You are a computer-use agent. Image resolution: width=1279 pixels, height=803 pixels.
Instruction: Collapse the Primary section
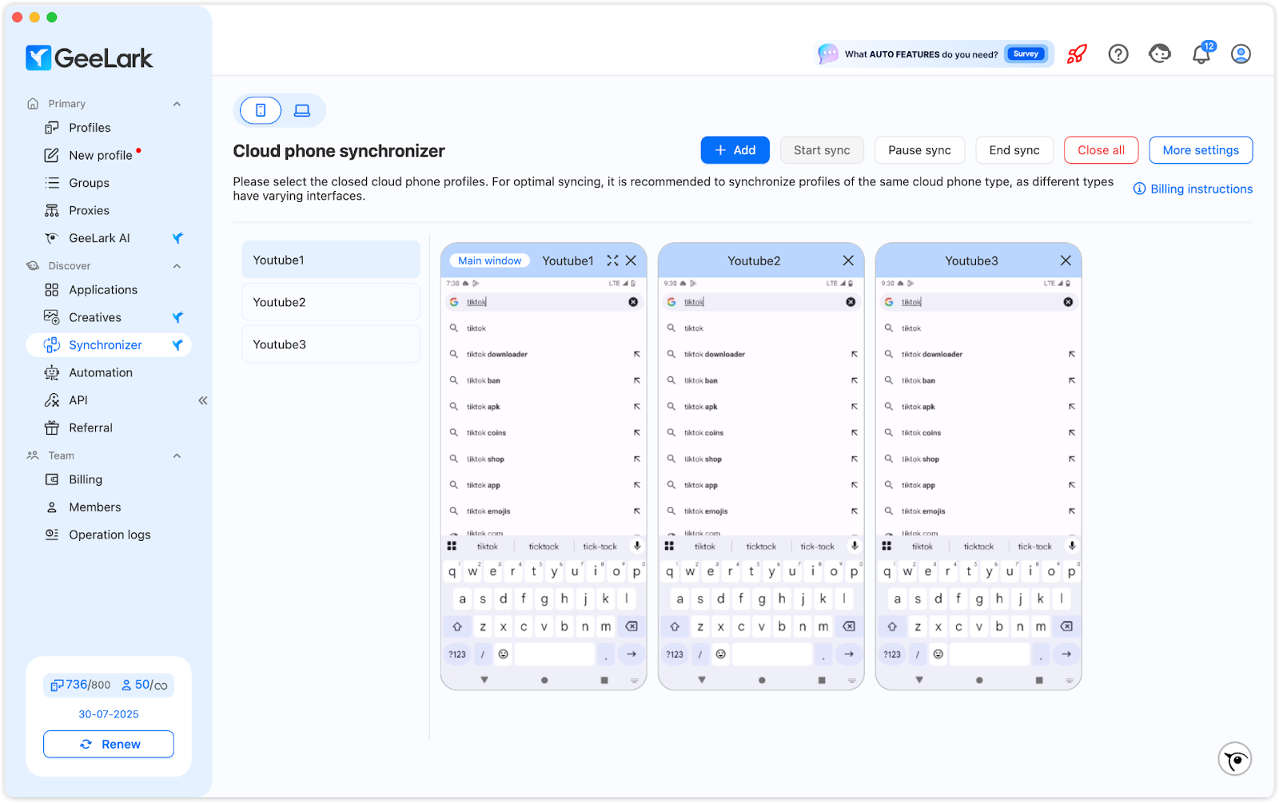pos(177,104)
